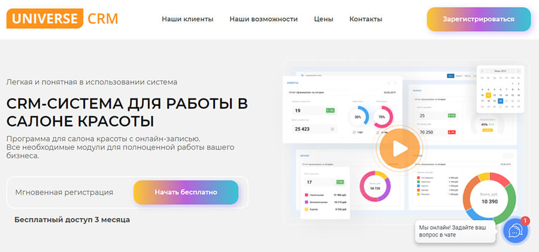
Task: Click the 10 390 donut chart in preview
Action: [x=489, y=198]
